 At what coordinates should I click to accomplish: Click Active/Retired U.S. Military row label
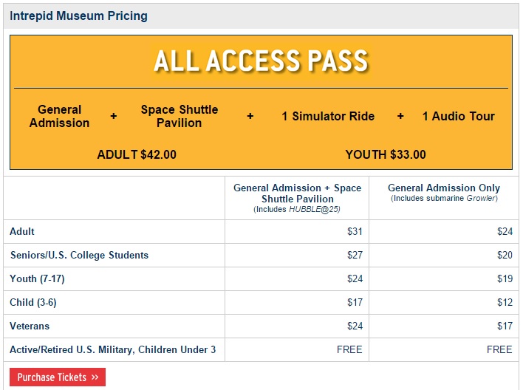pyautogui.click(x=112, y=349)
